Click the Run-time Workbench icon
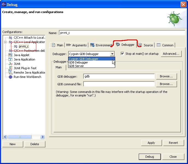Viewport: 188px width, 164px height. coord(10,77)
